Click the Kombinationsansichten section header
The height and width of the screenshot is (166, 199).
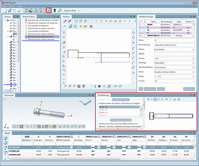(x=121, y=120)
